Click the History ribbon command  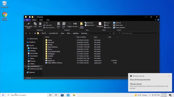point(107,27)
